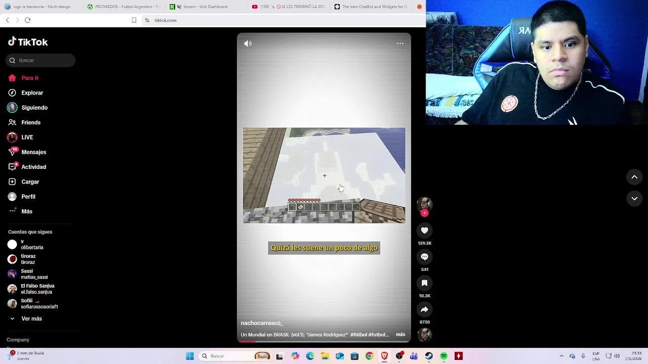Share the video with the arrow icon
This screenshot has height=364, width=648.
tap(424, 309)
